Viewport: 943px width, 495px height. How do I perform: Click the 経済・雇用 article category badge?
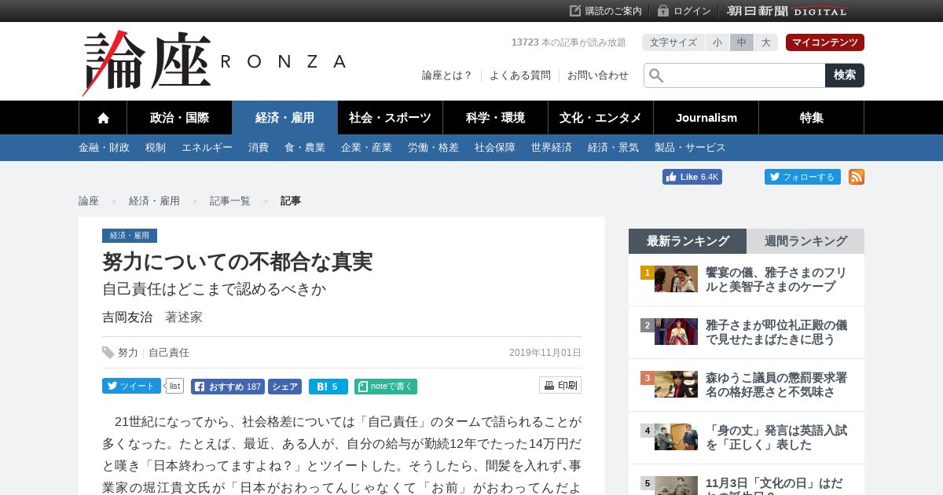[130, 236]
